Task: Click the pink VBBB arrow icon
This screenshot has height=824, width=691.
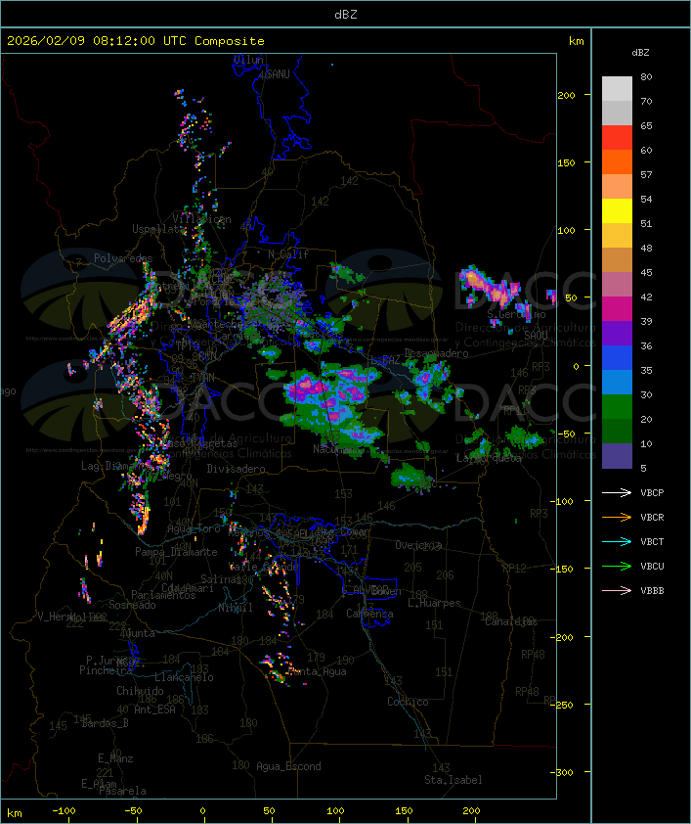Action: click(617, 591)
